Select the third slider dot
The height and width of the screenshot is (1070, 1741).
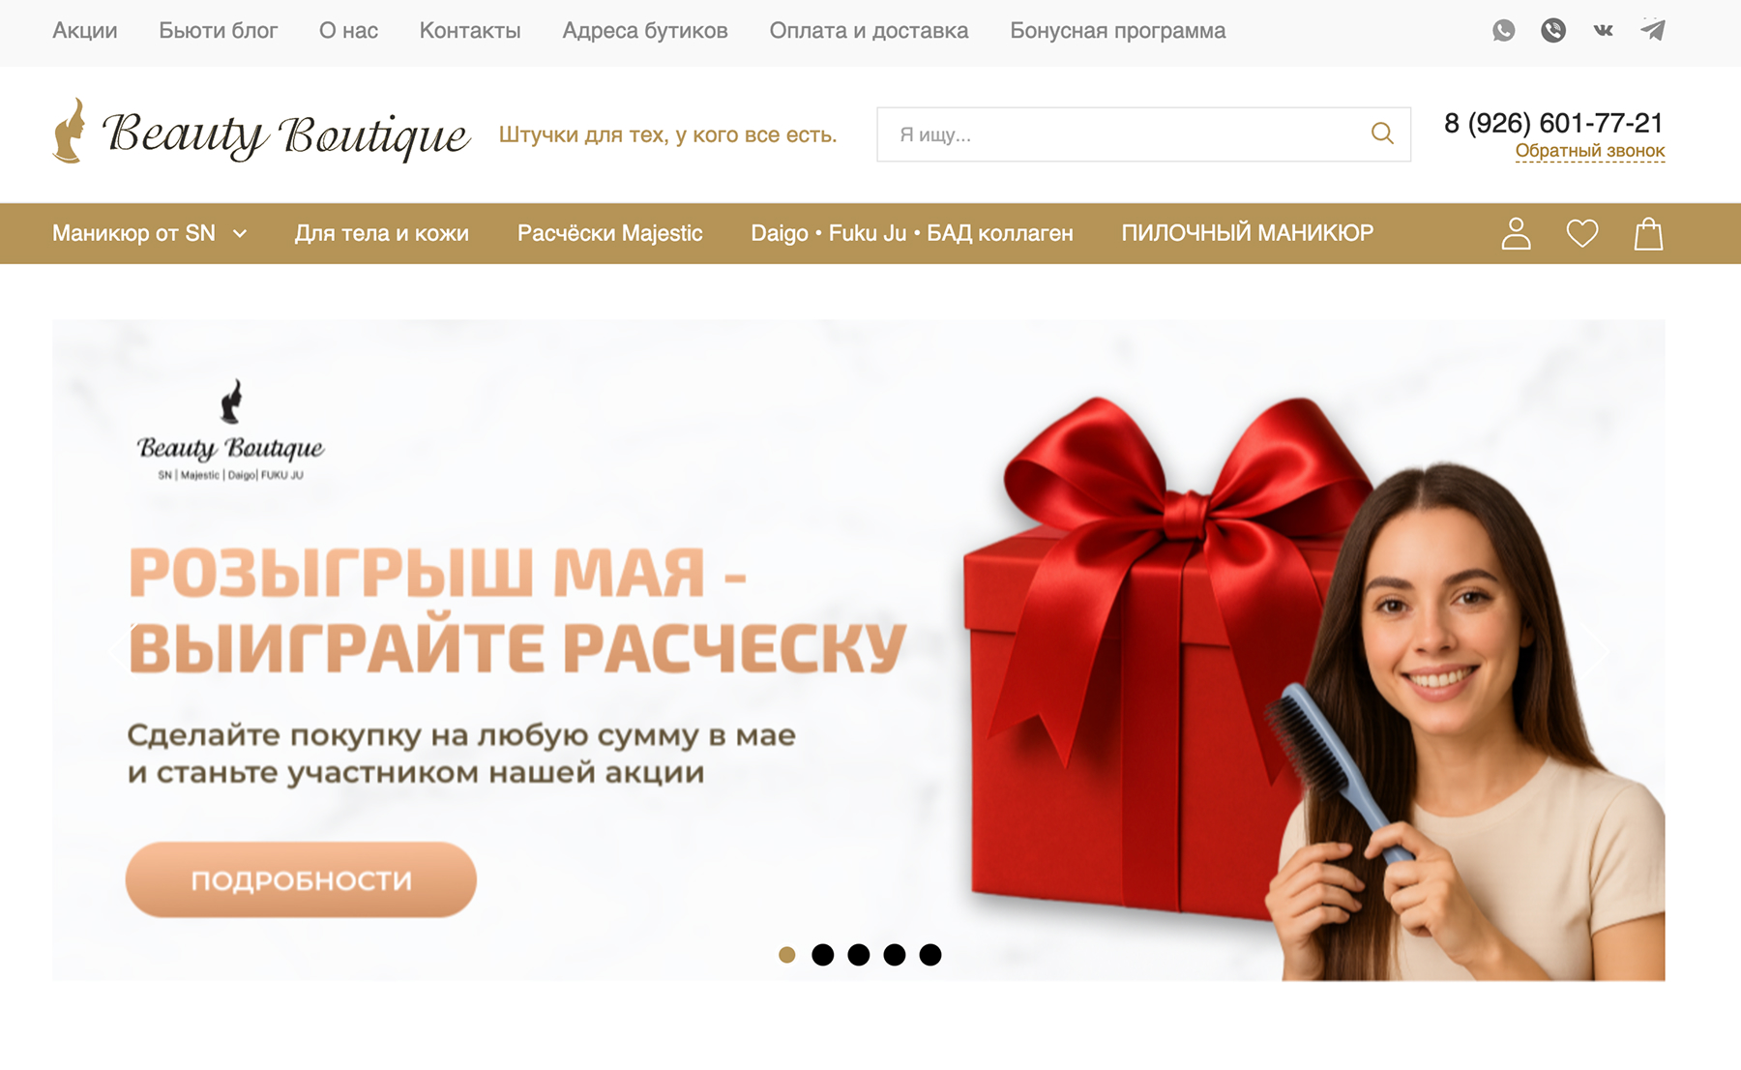coord(859,955)
